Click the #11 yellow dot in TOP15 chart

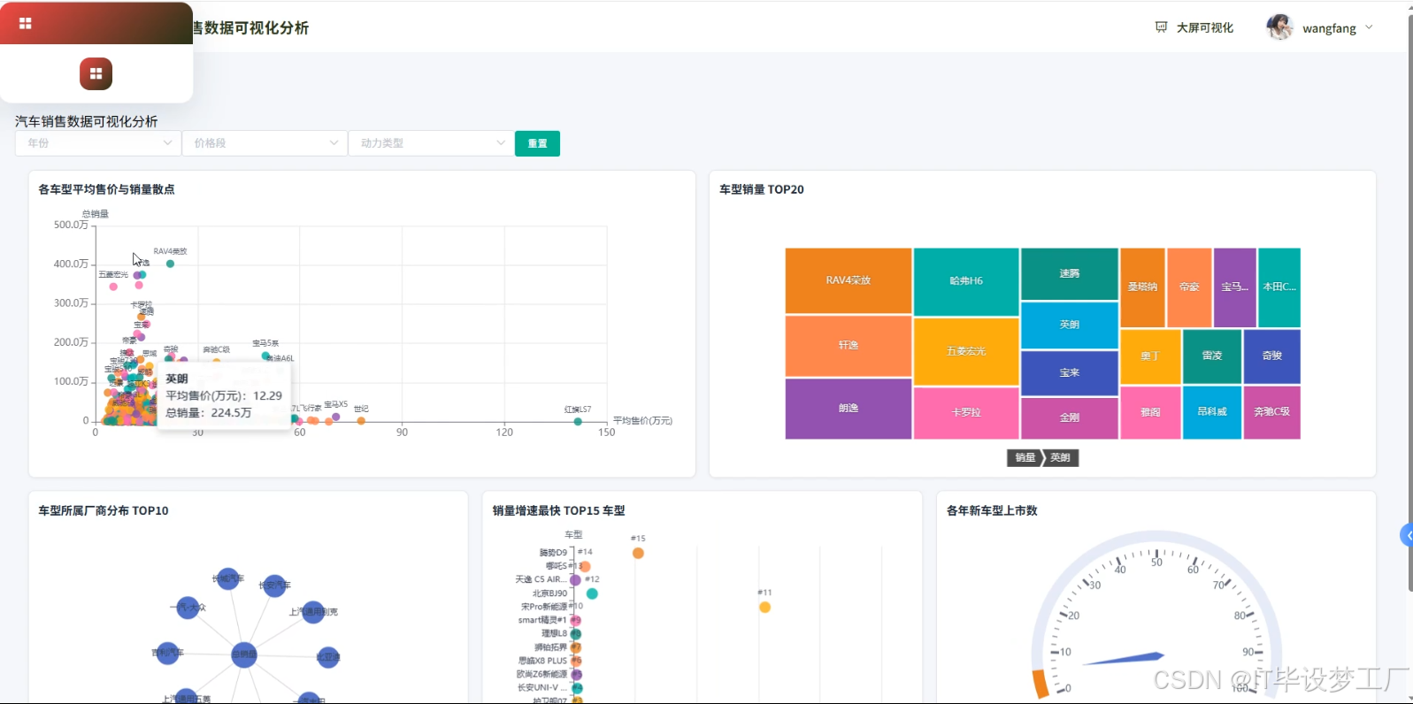tap(764, 608)
